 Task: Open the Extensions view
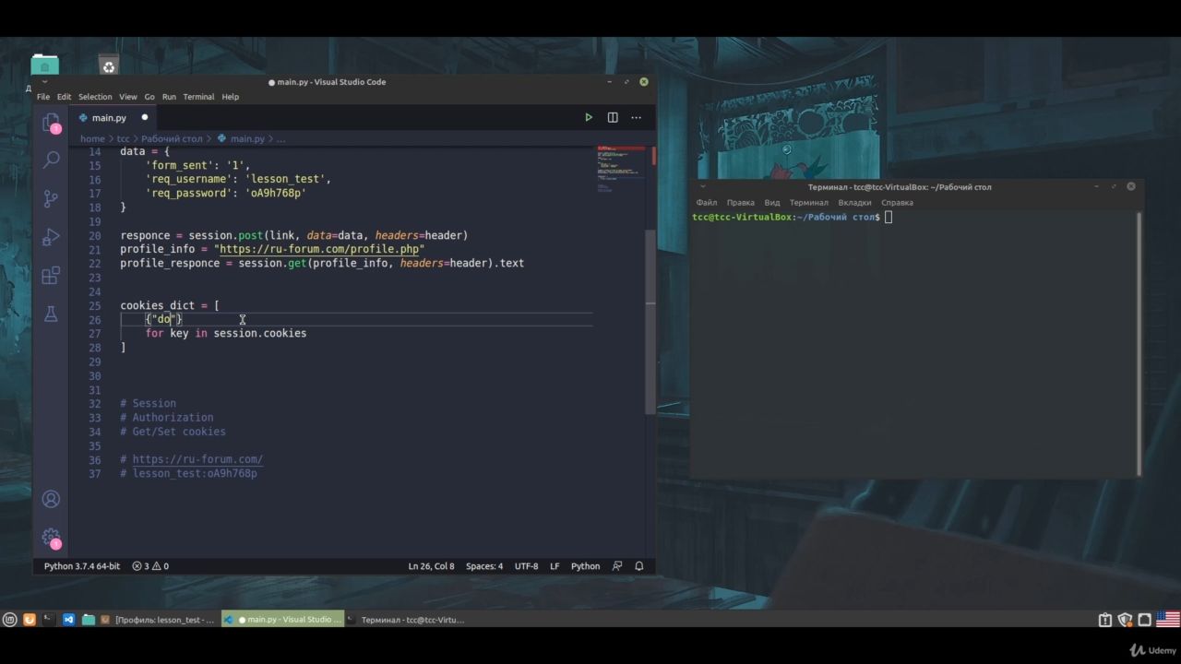pyautogui.click(x=51, y=276)
